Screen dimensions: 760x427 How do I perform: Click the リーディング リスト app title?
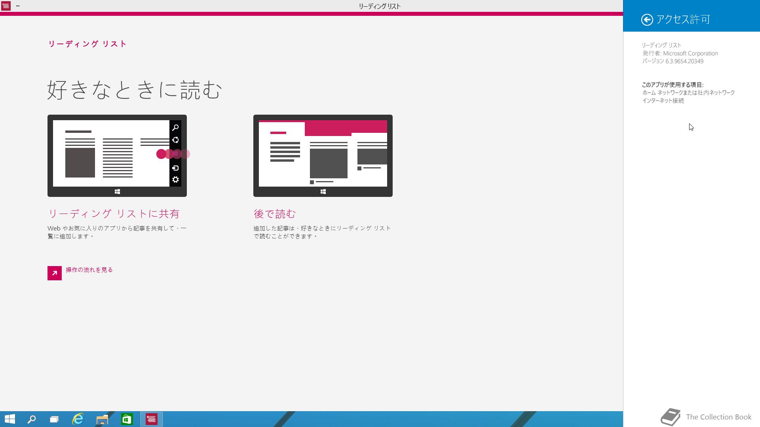87,44
